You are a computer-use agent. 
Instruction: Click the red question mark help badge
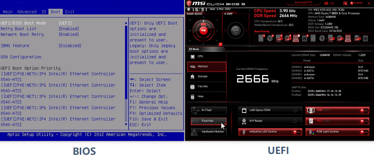click(x=220, y=44)
